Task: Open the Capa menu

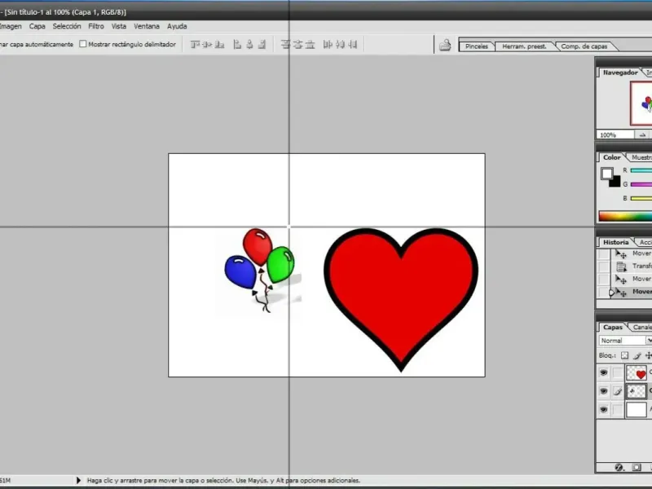Action: 37,26
